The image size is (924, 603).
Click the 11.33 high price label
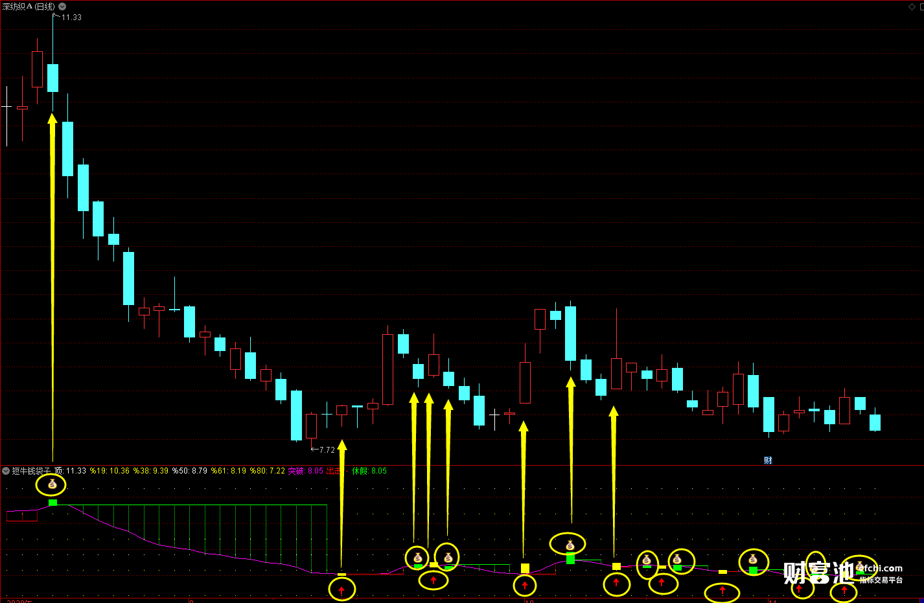pyautogui.click(x=71, y=17)
